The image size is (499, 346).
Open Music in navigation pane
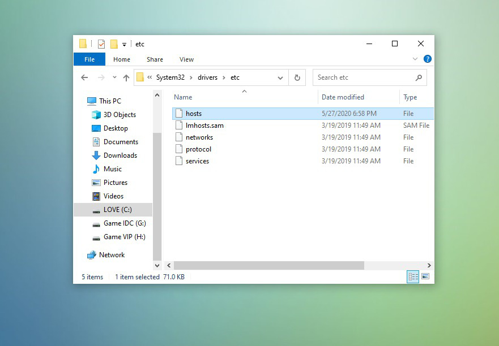(106, 169)
